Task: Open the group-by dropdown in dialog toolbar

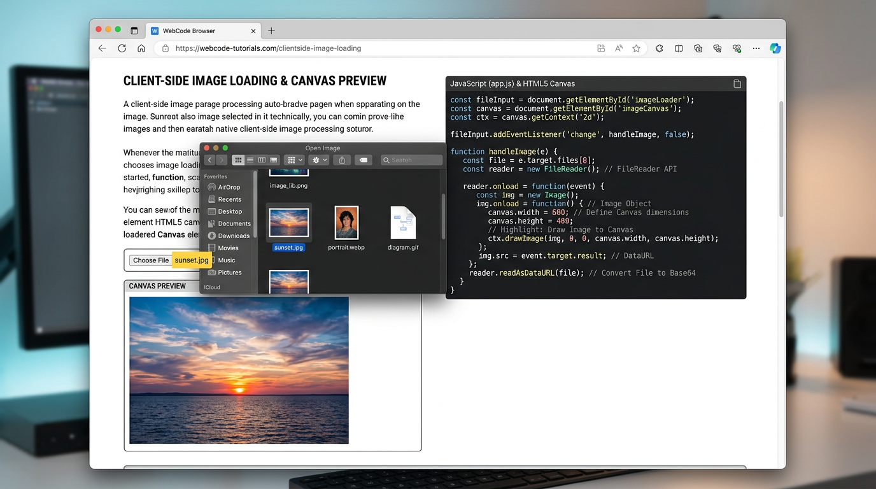Action: click(x=293, y=160)
